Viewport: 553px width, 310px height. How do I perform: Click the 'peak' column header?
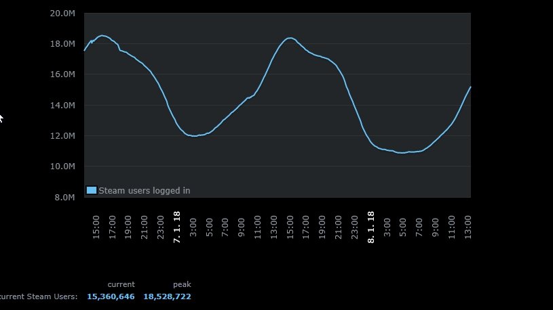(x=182, y=284)
